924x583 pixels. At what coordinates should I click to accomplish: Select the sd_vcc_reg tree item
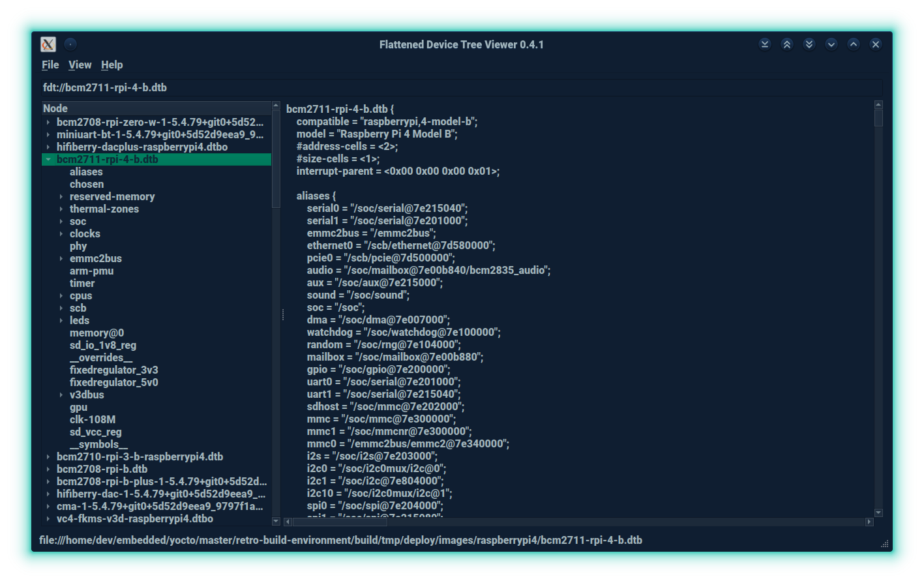[96, 432]
